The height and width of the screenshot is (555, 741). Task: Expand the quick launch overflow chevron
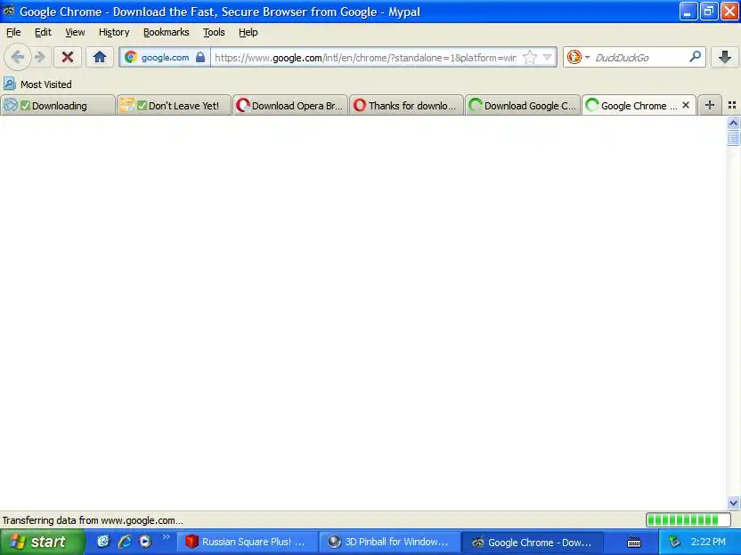(166, 537)
